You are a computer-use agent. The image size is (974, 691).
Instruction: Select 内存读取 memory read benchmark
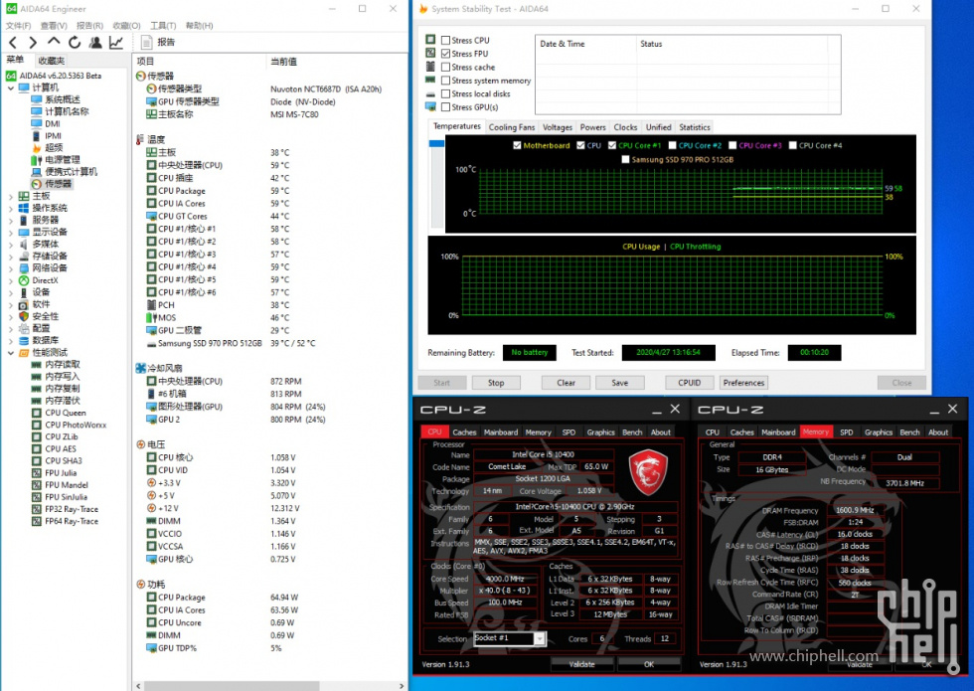click(62, 364)
